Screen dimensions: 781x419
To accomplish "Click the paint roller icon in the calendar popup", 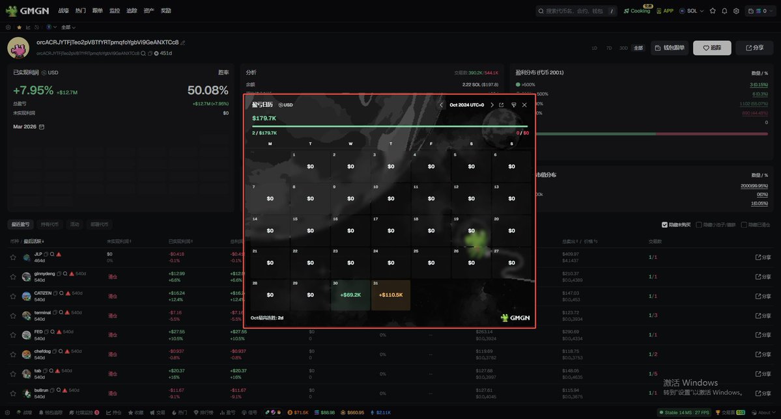I will 513,105.
